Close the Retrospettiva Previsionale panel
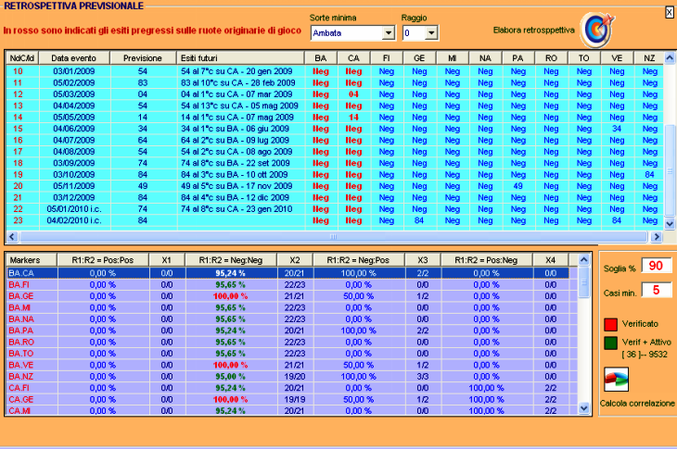 (669, 12)
